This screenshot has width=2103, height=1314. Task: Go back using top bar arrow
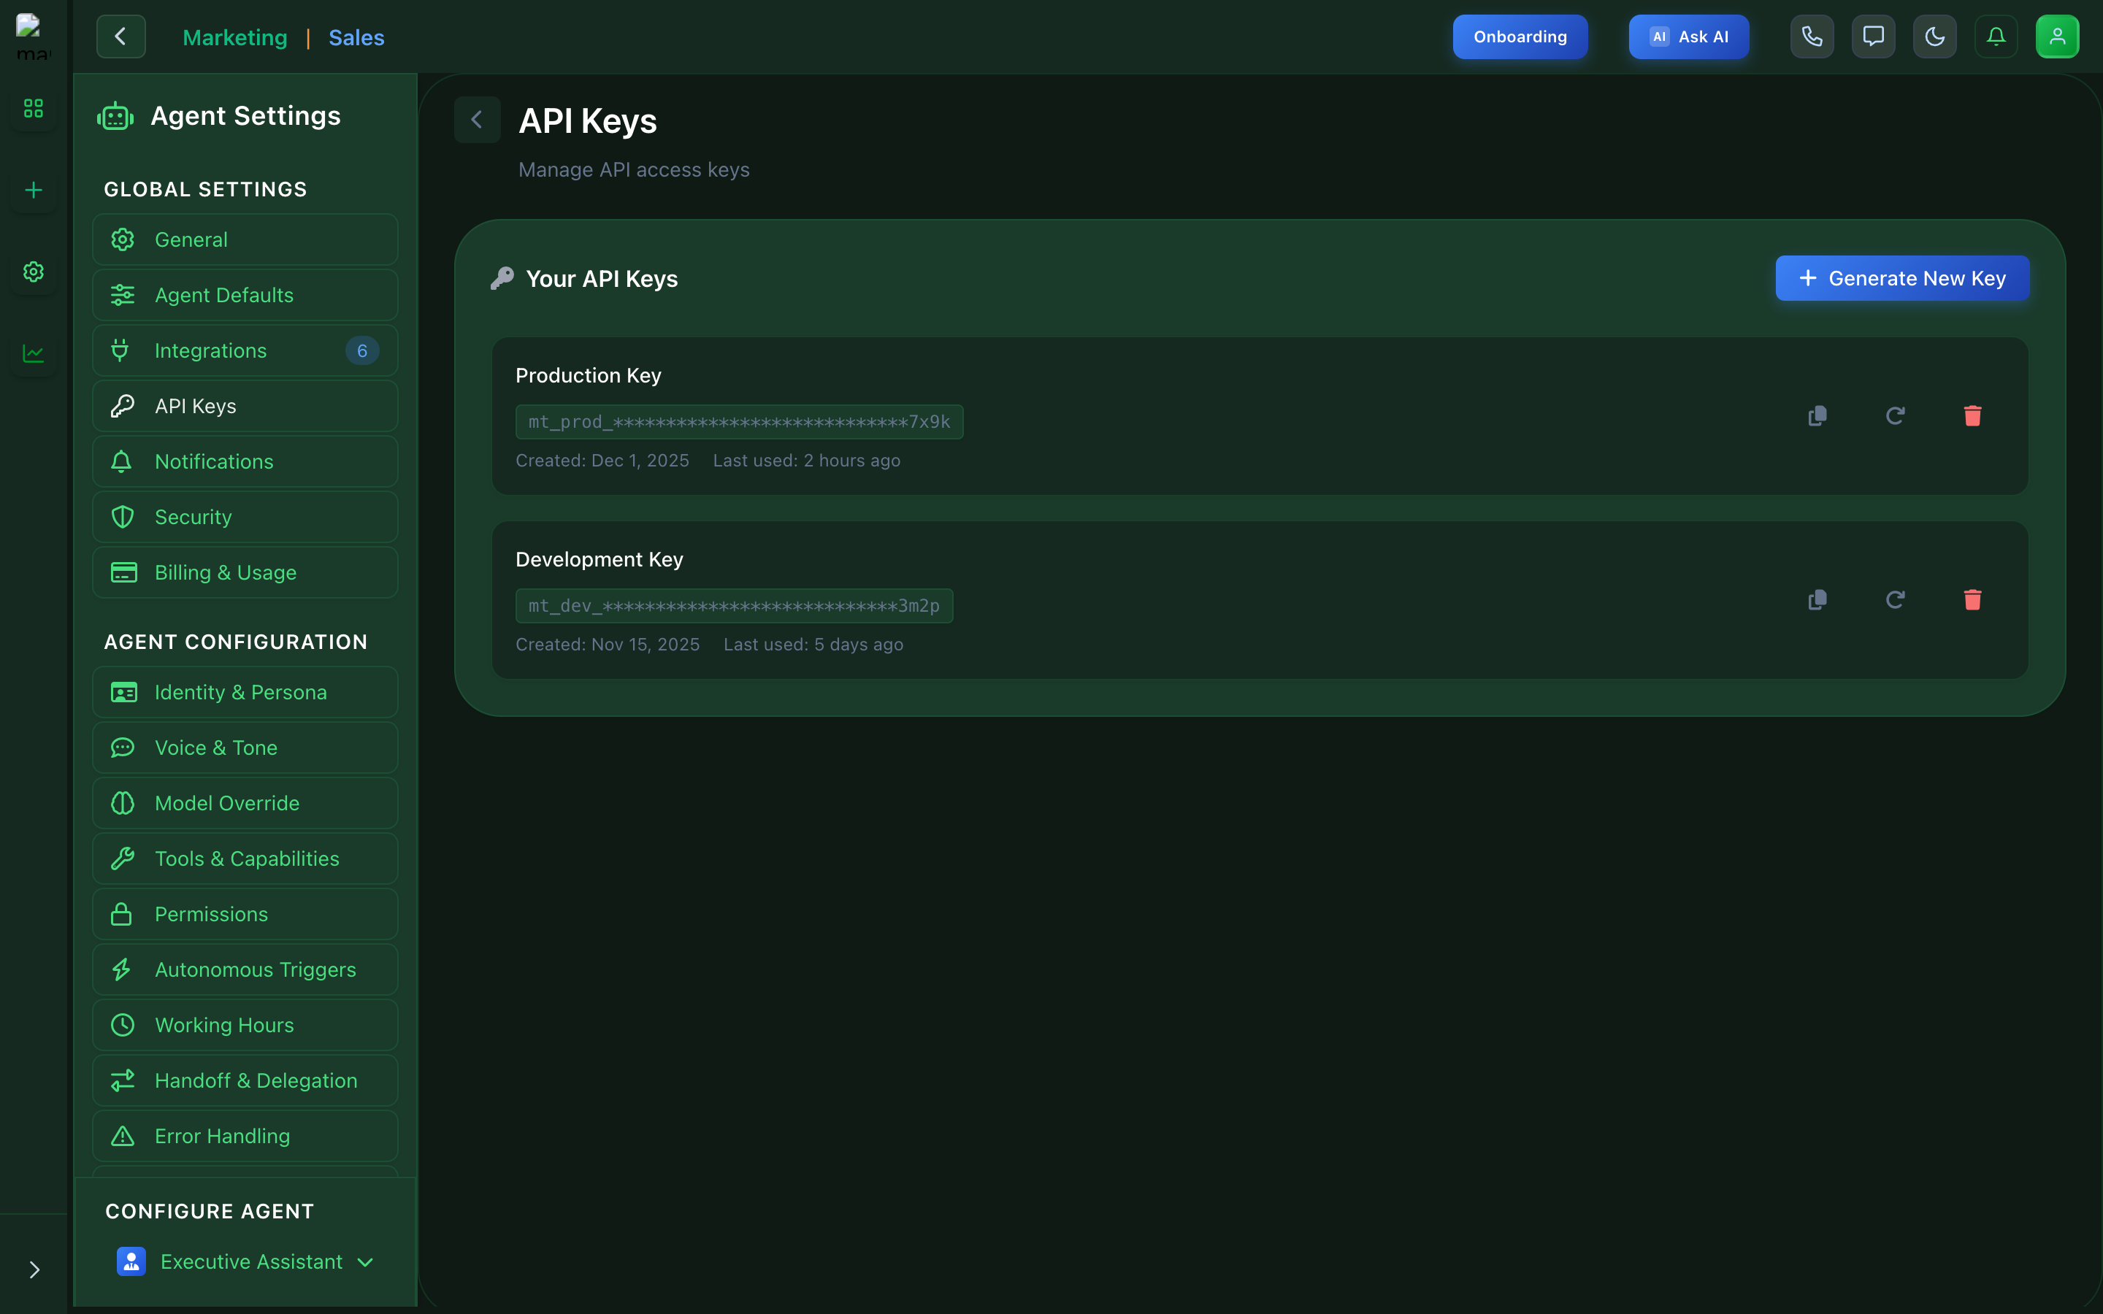(120, 36)
